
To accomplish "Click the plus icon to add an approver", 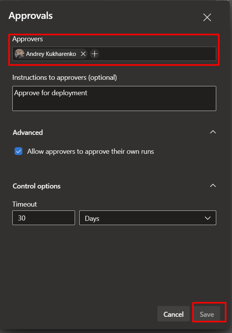I will click(94, 54).
